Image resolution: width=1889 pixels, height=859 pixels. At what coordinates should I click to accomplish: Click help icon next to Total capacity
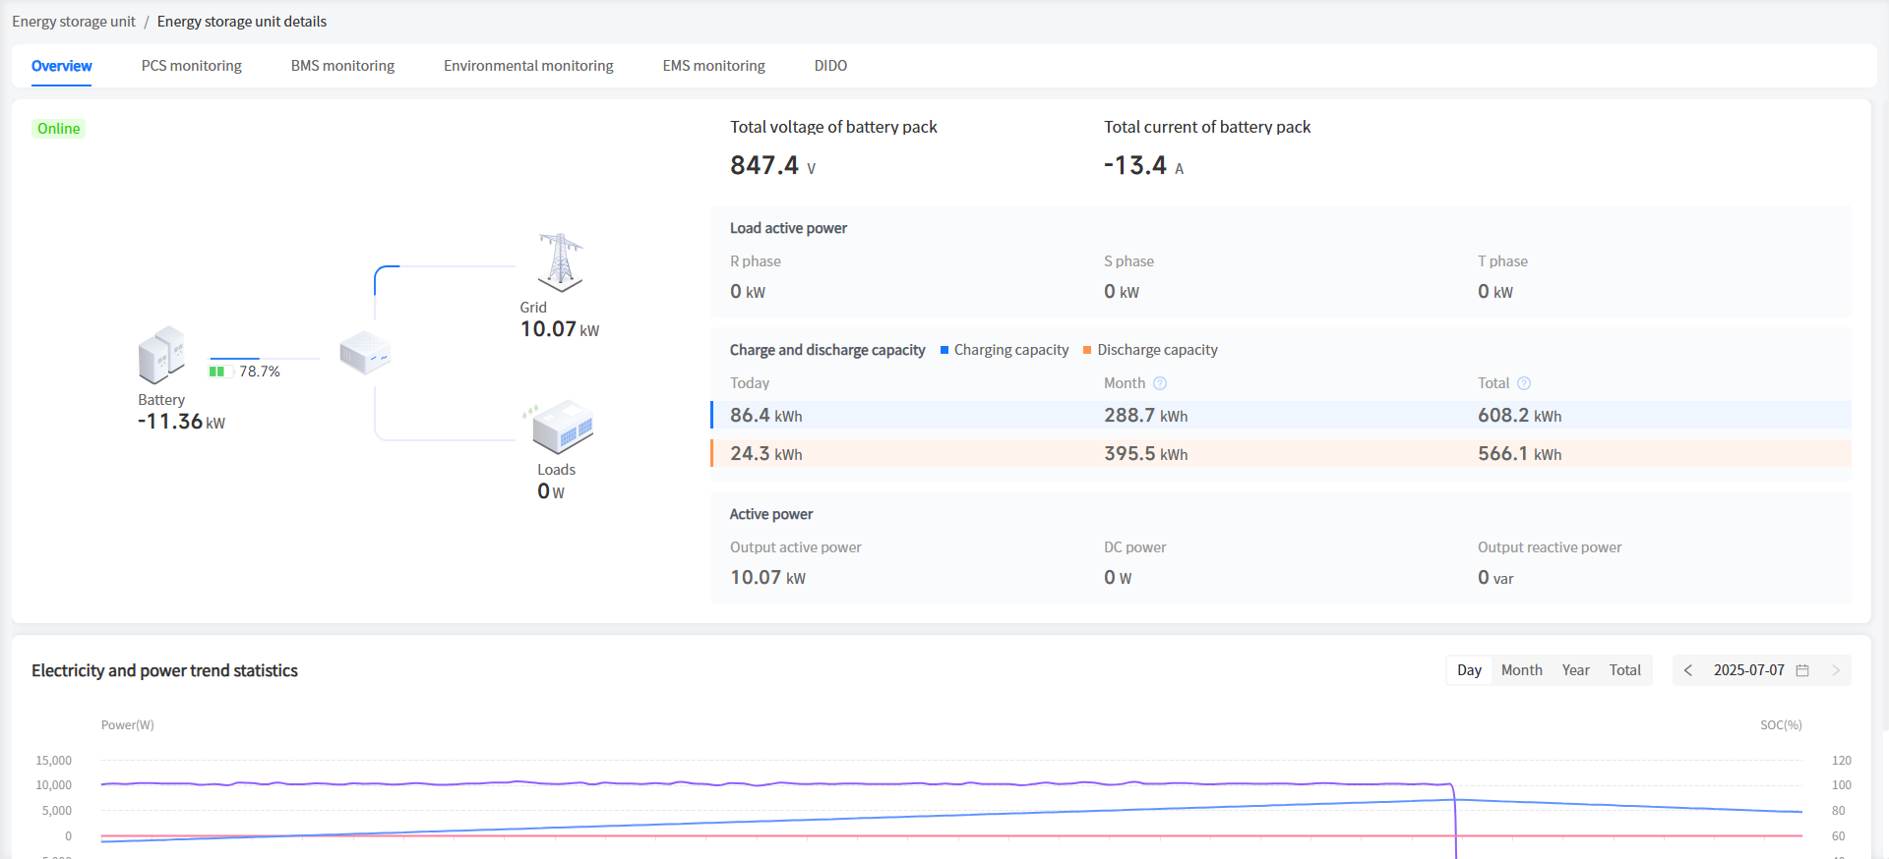[x=1524, y=383]
